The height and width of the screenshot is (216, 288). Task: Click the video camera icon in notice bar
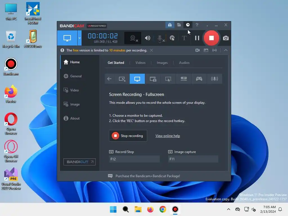point(197,50)
